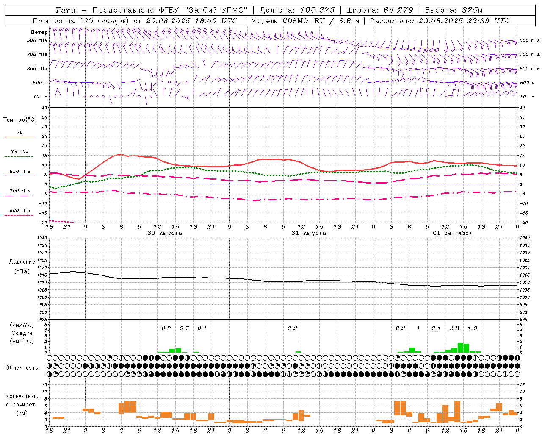Click the "Td 2м" dew point legend entry

[19, 152]
